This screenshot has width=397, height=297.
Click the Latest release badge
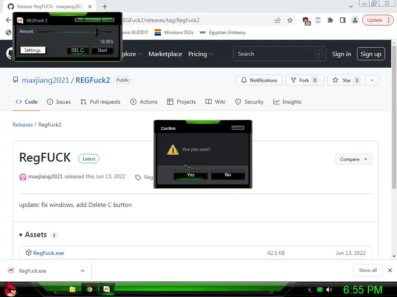89,159
